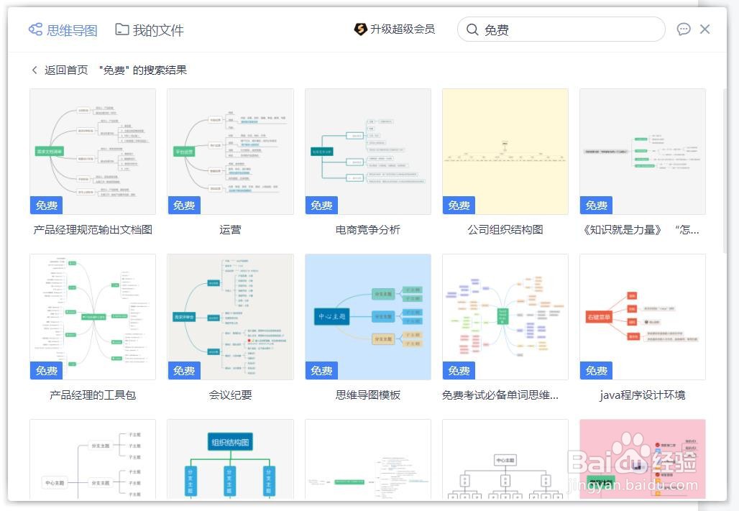Open the 思维导图 tab

click(63, 30)
